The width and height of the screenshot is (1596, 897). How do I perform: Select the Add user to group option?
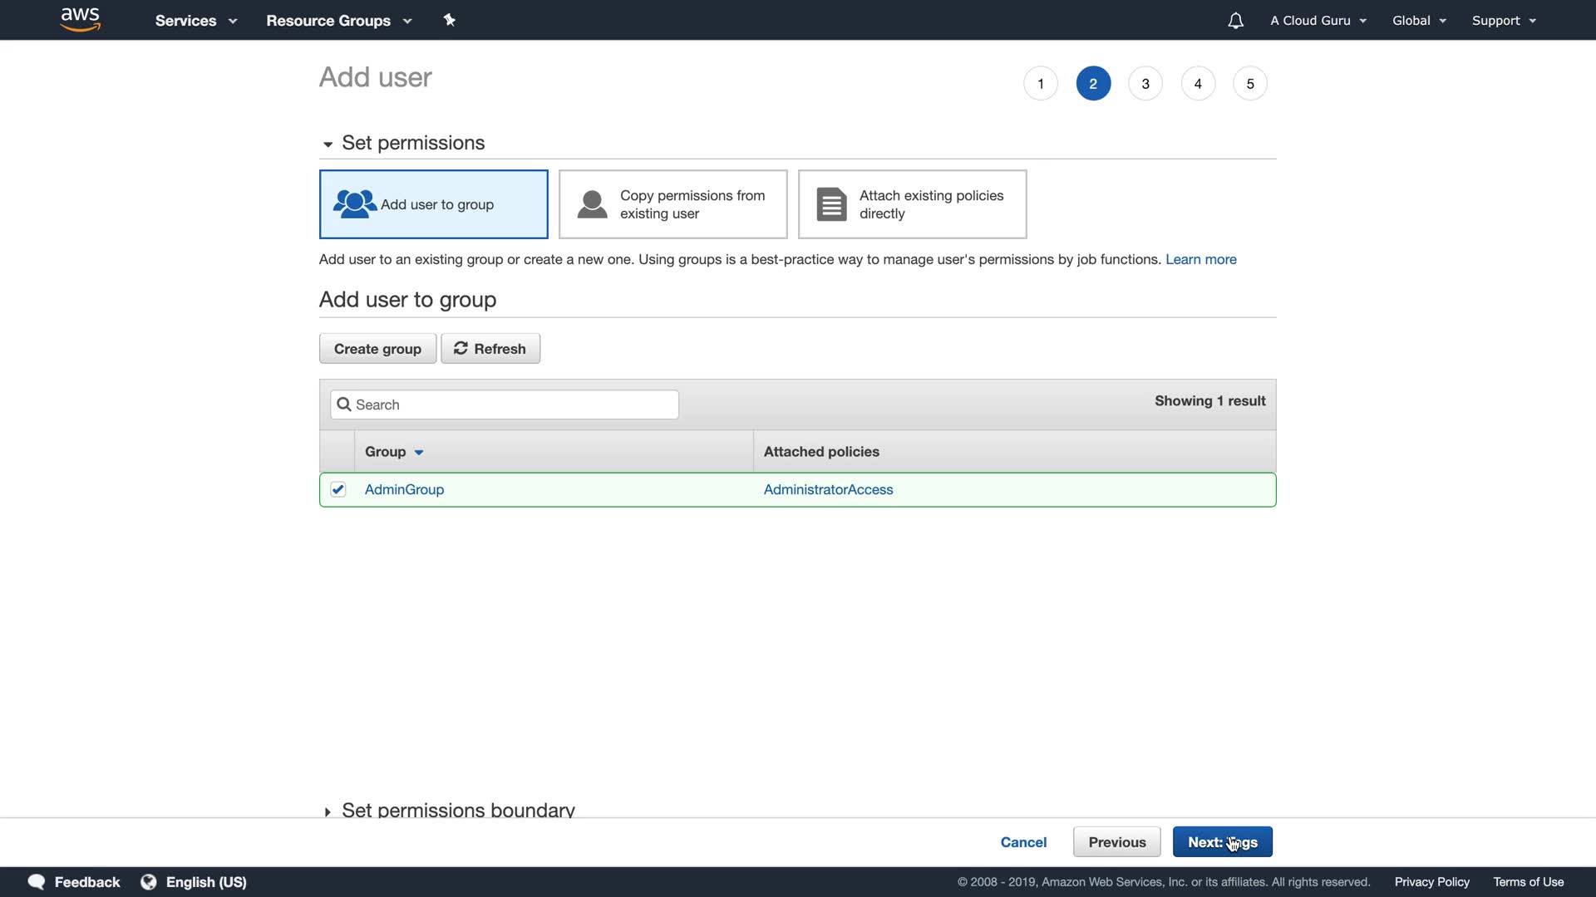coord(433,204)
